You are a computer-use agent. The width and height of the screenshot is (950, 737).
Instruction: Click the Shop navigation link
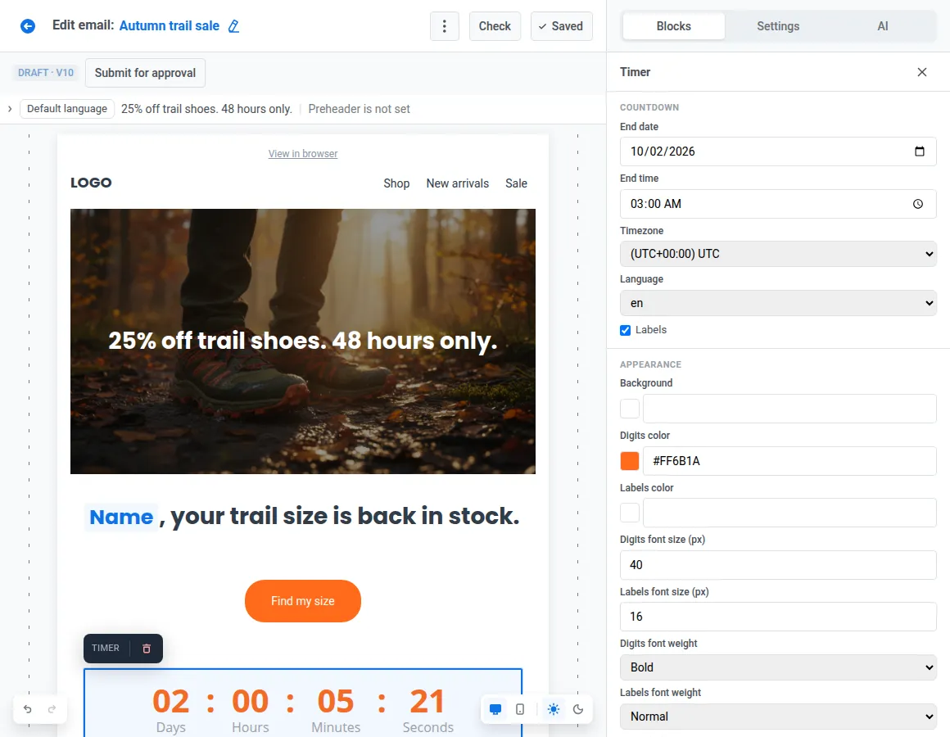pos(396,183)
